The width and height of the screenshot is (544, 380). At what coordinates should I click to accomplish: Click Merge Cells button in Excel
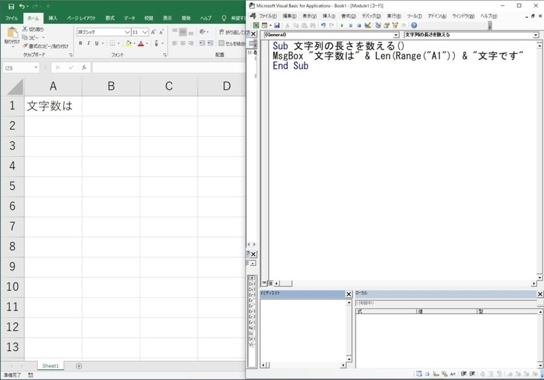point(232,44)
